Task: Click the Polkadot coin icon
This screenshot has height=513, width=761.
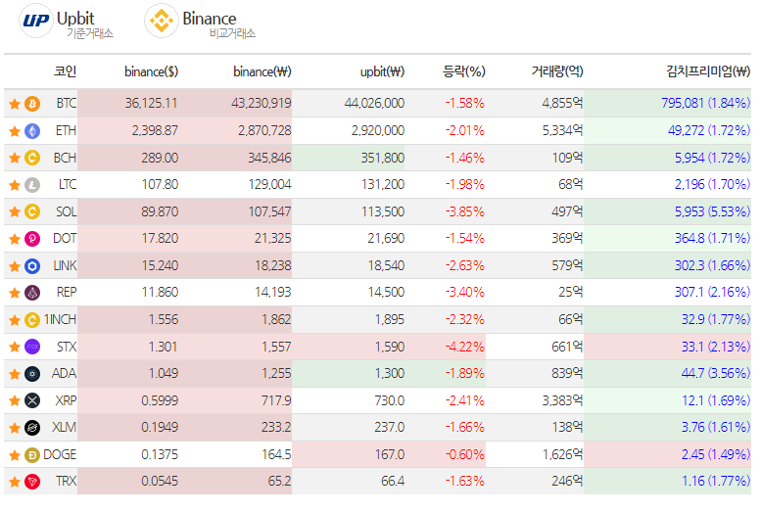Action: point(32,239)
